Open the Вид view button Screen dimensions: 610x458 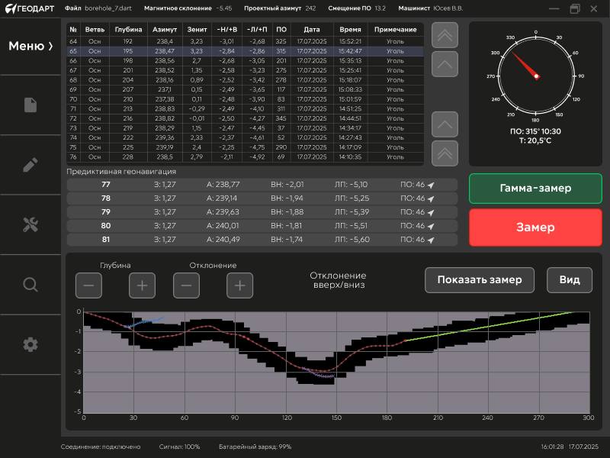[569, 280]
